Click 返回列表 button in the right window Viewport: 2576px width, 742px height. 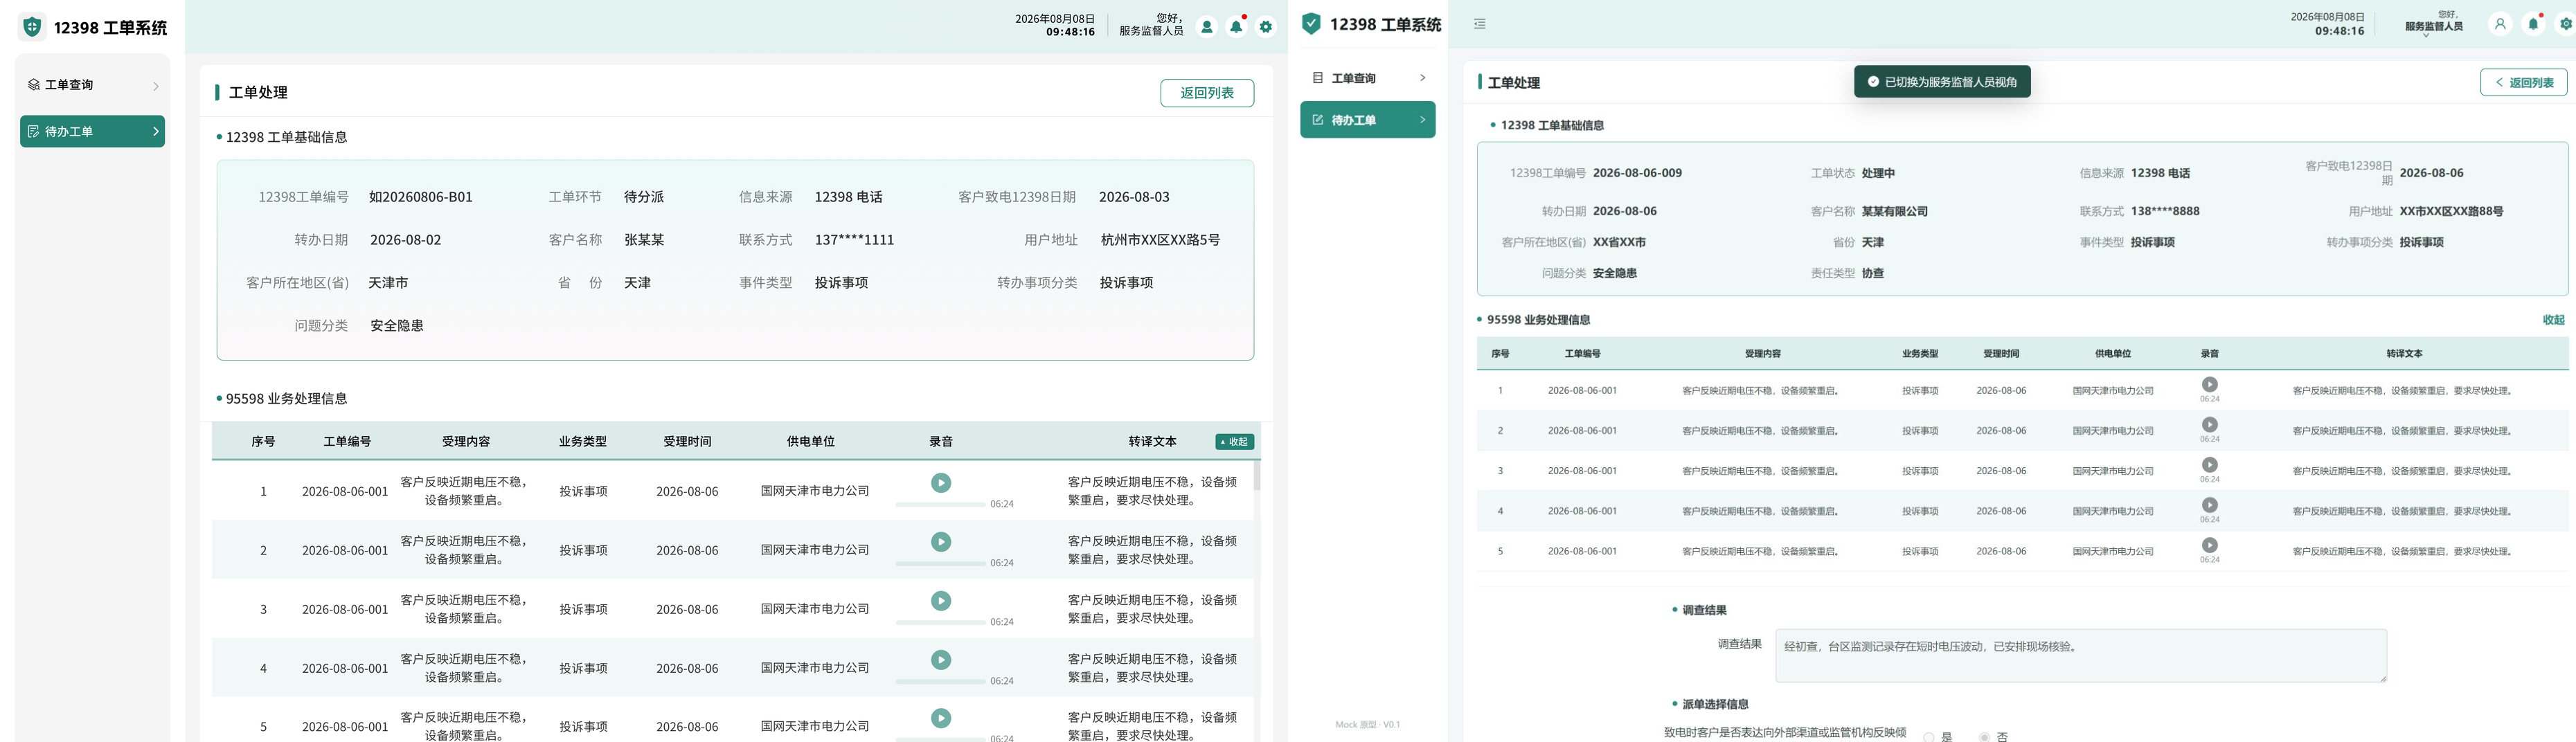coord(2524,82)
